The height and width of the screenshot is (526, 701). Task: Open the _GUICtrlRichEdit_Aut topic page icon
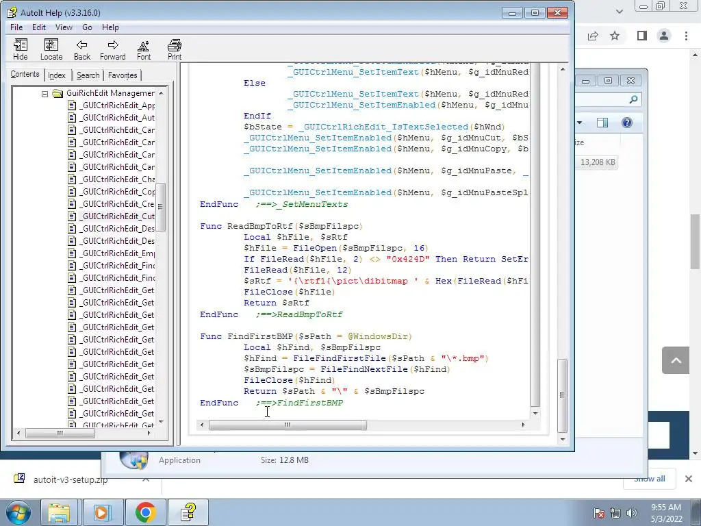click(x=72, y=118)
